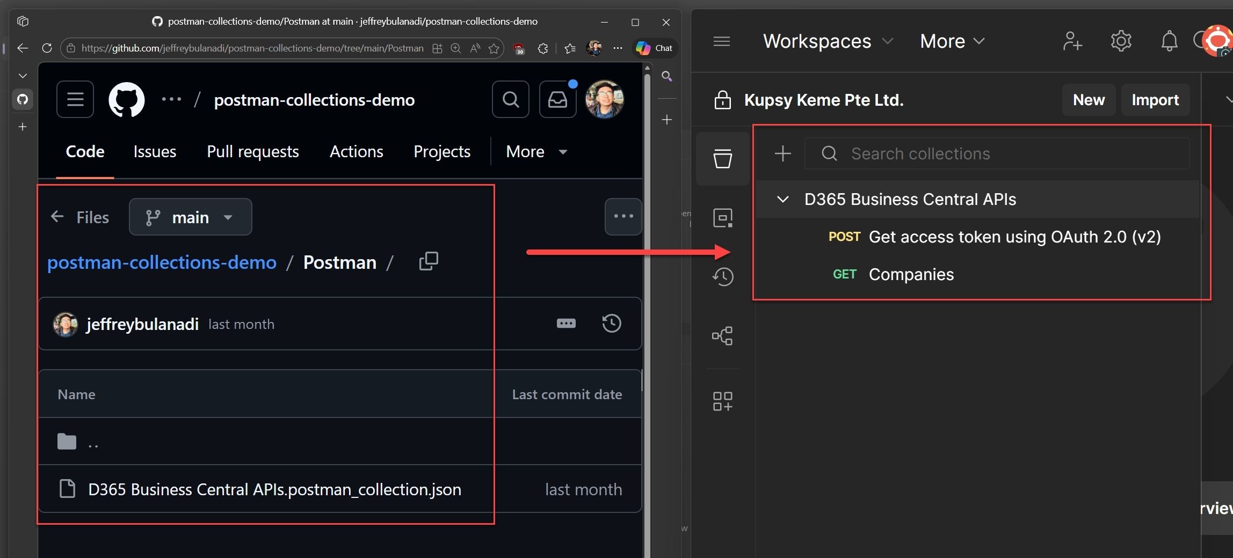Open History panel in Postman sidebar
This screenshot has height=558, width=1233.
pos(722,277)
